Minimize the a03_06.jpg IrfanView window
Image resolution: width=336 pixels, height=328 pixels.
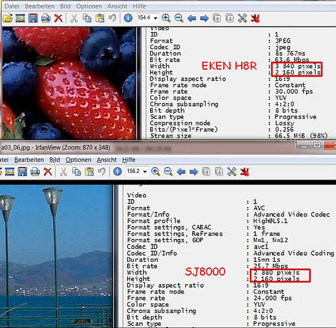pos(304,146)
